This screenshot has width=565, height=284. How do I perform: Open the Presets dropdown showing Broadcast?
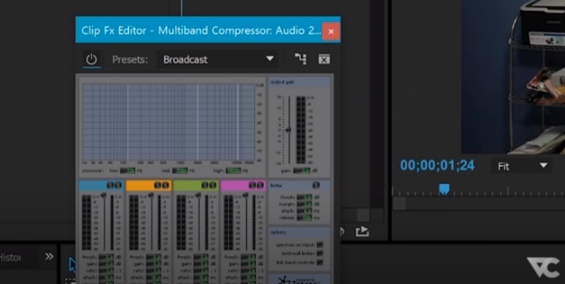click(x=218, y=60)
